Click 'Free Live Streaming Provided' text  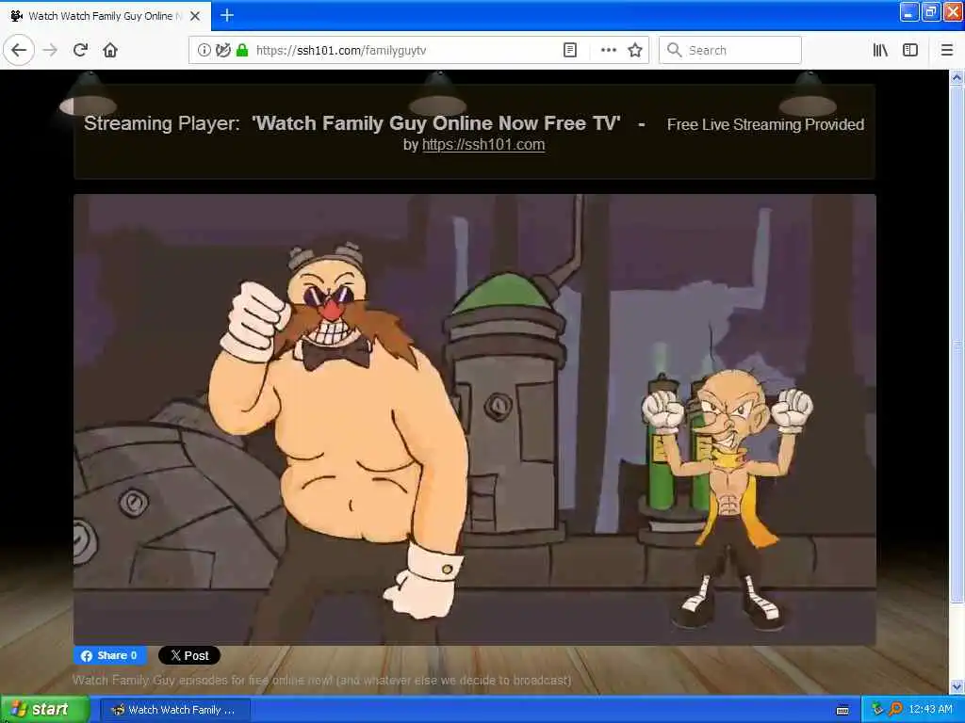point(765,125)
